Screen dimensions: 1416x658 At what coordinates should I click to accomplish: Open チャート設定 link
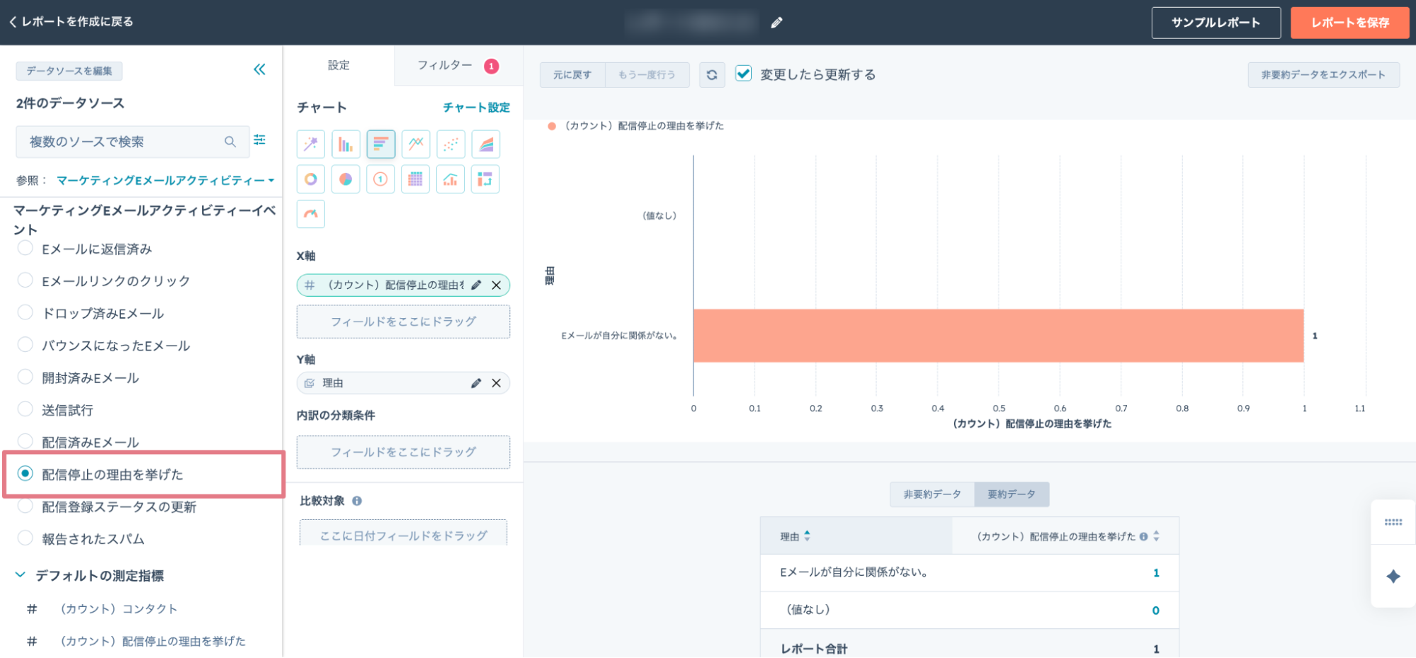pyautogui.click(x=476, y=108)
